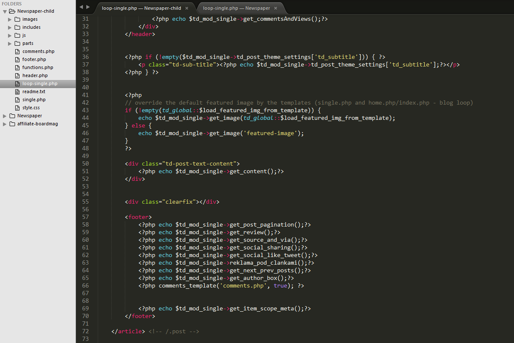Click the footer.php file icon
The height and width of the screenshot is (343, 514).
[x=17, y=60]
